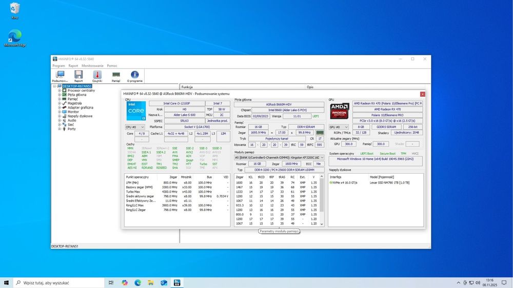Image resolution: width=513 pixels, height=288 pixels.
Task: Click the Intel Core logo in summary
Action: click(x=136, y=111)
